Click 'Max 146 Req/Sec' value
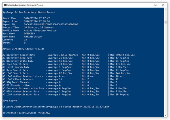The height and width of the screenshot is (120, 170). (x=120, y=73)
